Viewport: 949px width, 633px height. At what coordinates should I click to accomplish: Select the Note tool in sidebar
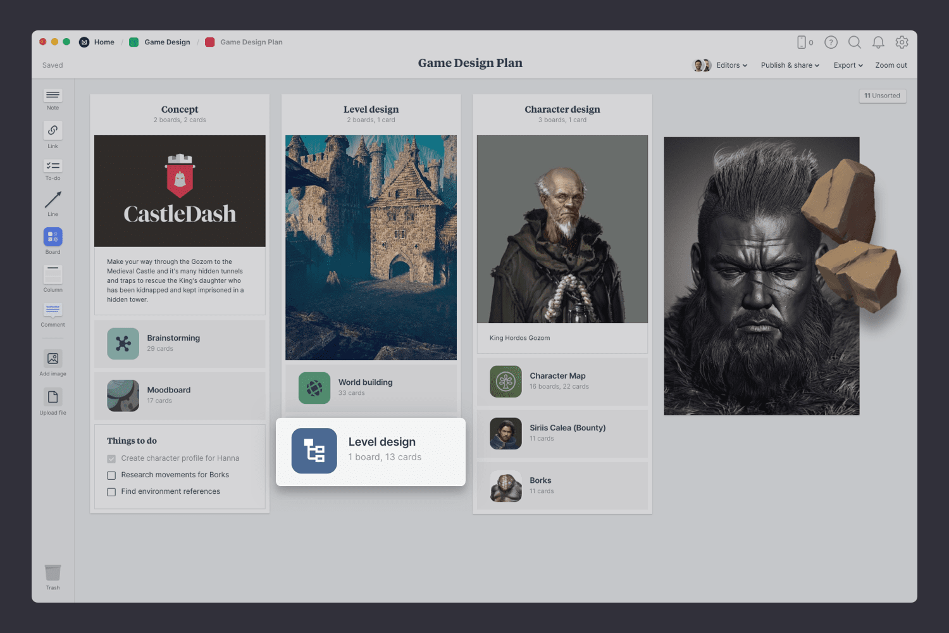click(53, 96)
